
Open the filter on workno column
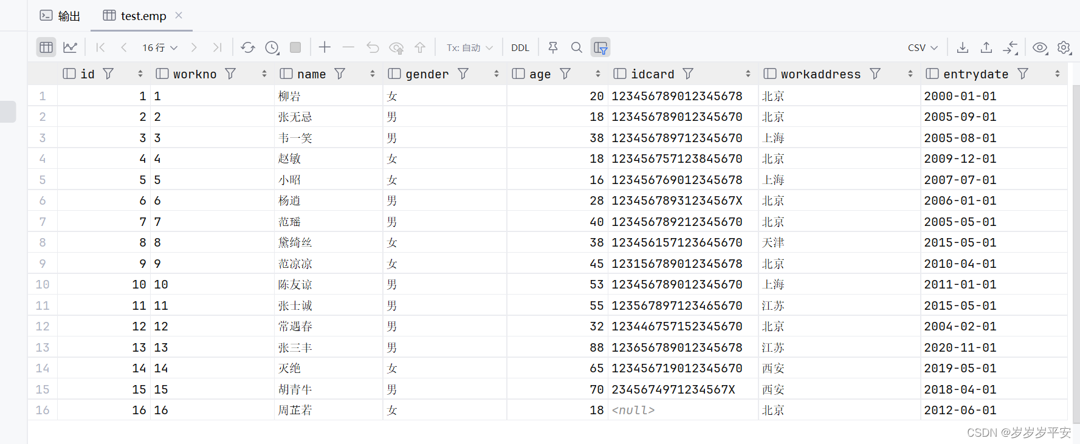point(230,73)
